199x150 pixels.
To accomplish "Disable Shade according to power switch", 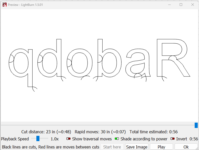I will pos(117,139).
